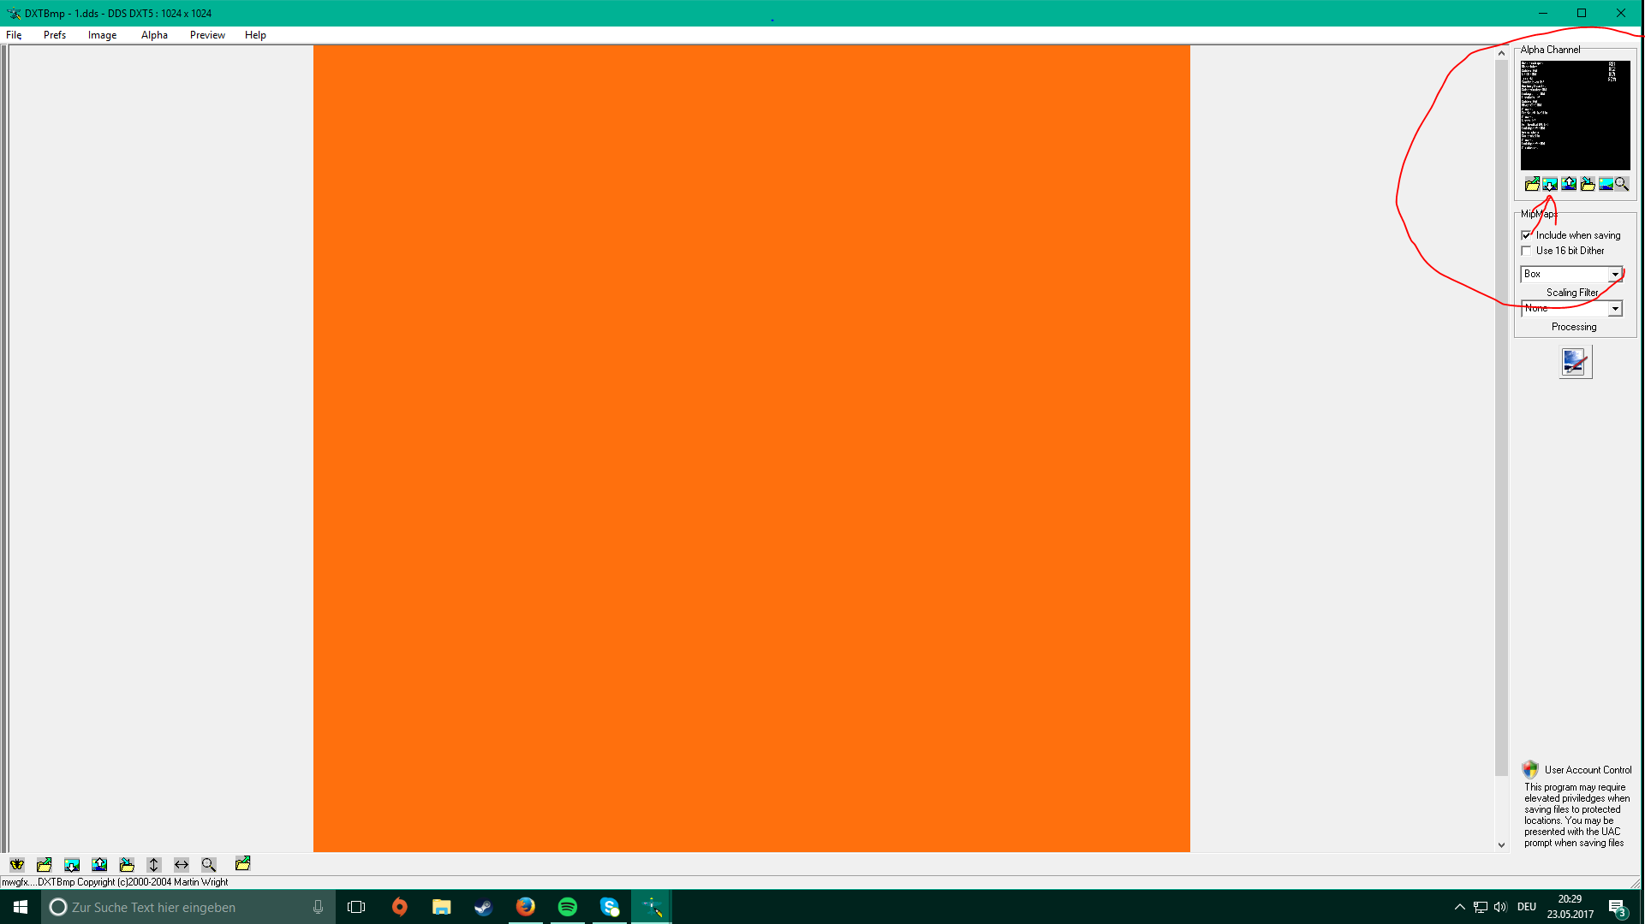The width and height of the screenshot is (1645, 924).
Task: Click the vertical flip arrow icon
Action: coord(154,865)
